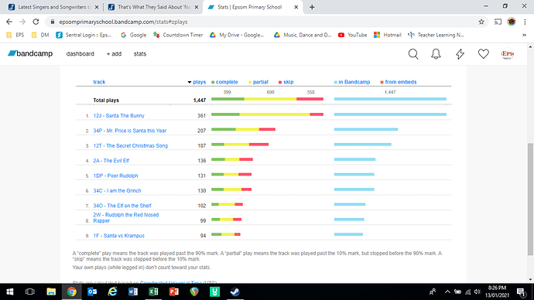
Task: Open track 1DP - Poor Rudolph
Action: [115, 176]
